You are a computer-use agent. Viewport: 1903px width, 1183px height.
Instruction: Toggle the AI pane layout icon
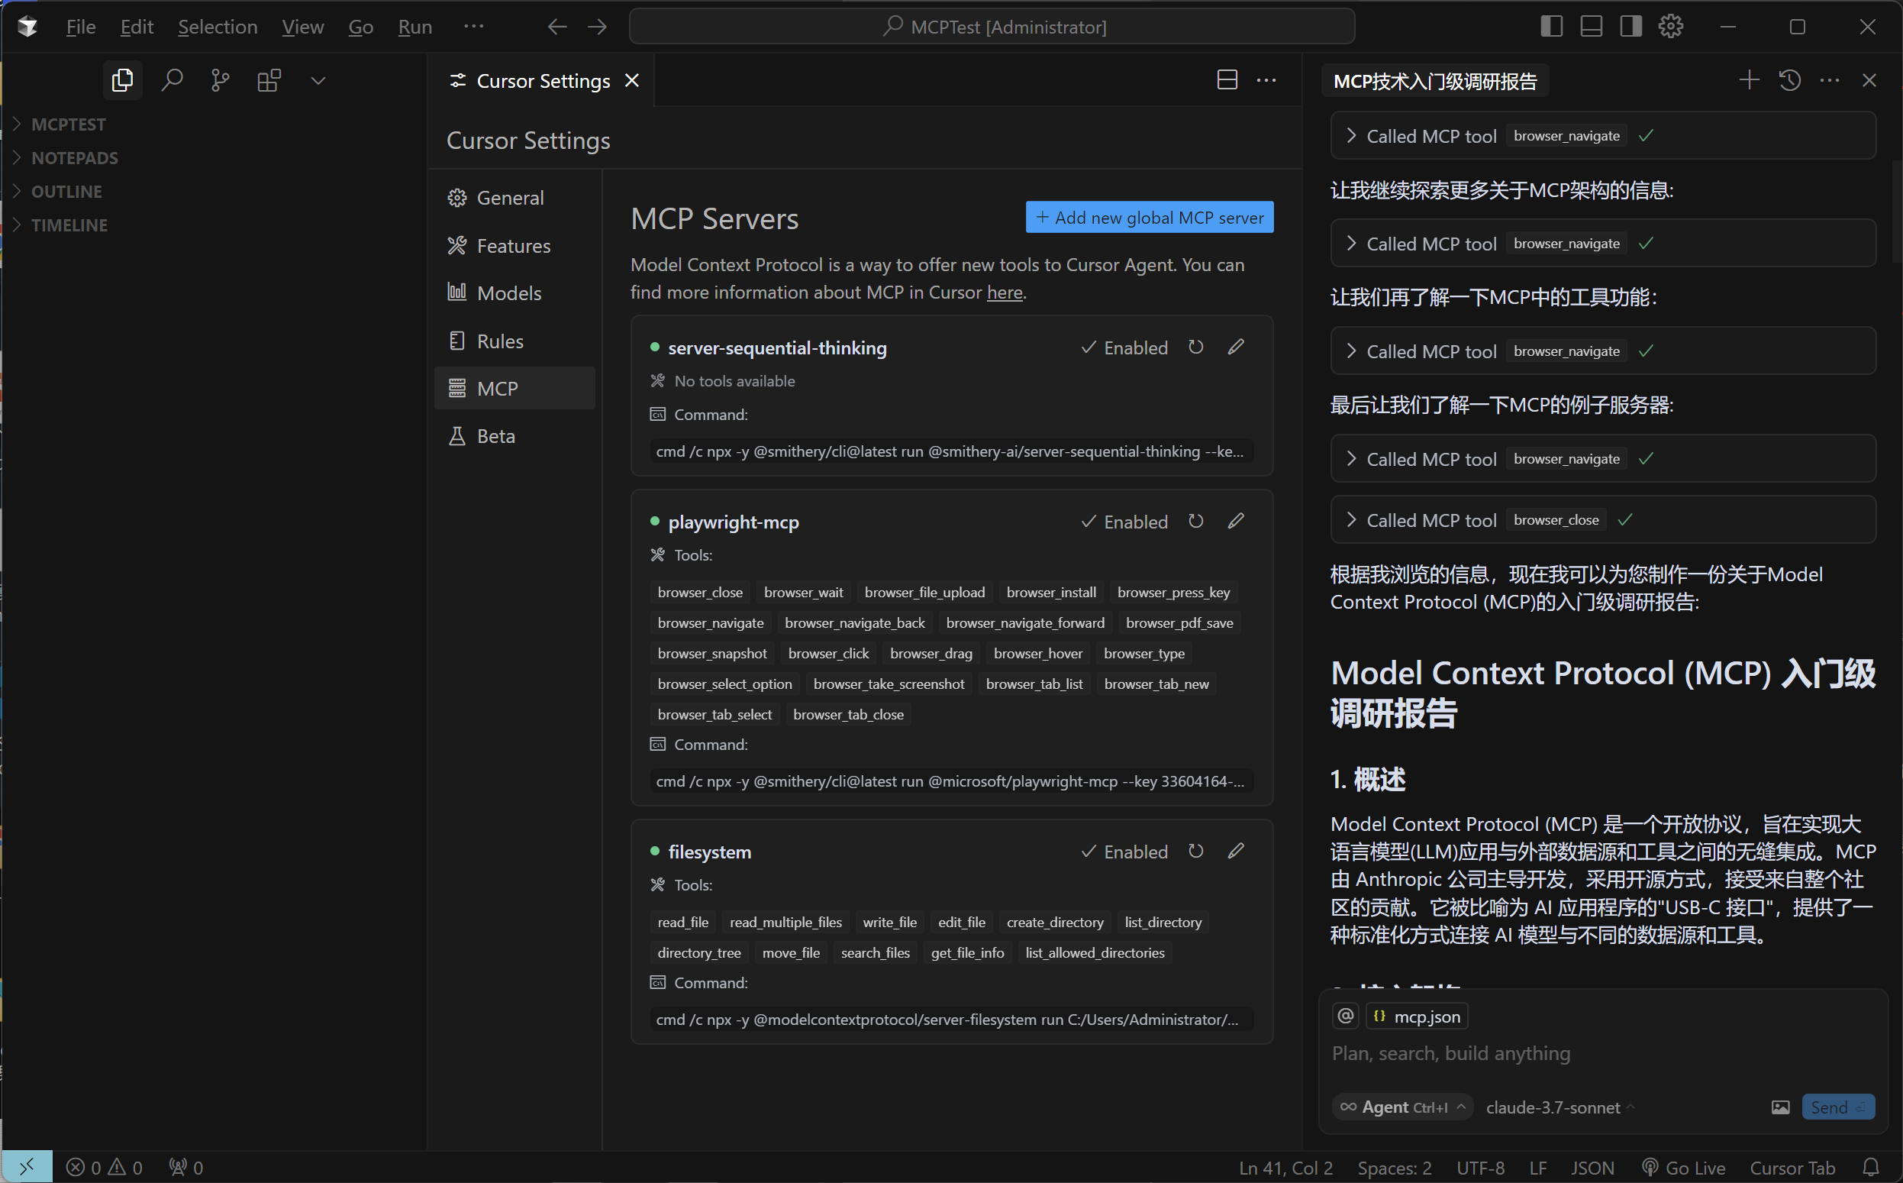click(x=1630, y=27)
